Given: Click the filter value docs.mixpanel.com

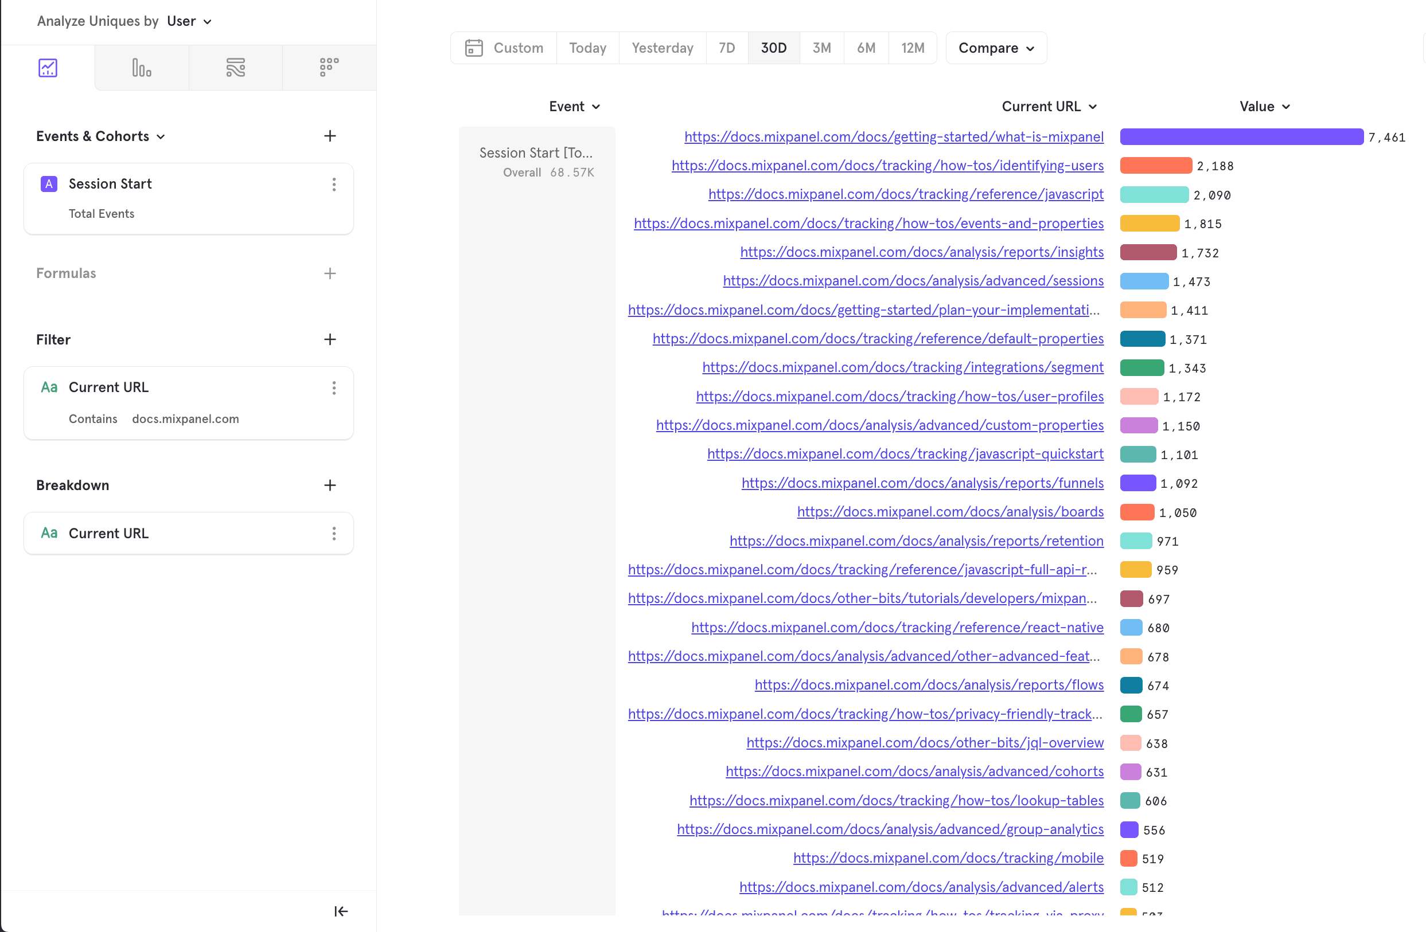Looking at the screenshot, I should tap(185, 419).
